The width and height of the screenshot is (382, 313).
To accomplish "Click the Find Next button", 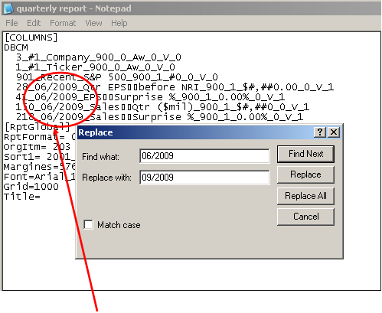I will pyautogui.click(x=305, y=154).
